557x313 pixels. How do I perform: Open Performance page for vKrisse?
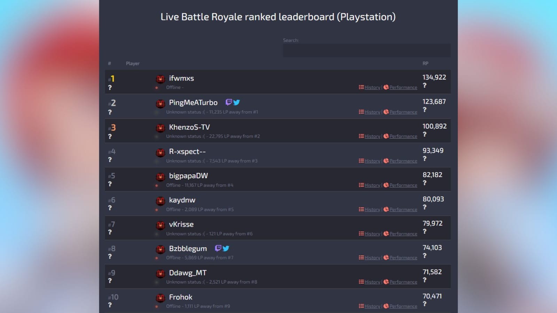pos(403,234)
